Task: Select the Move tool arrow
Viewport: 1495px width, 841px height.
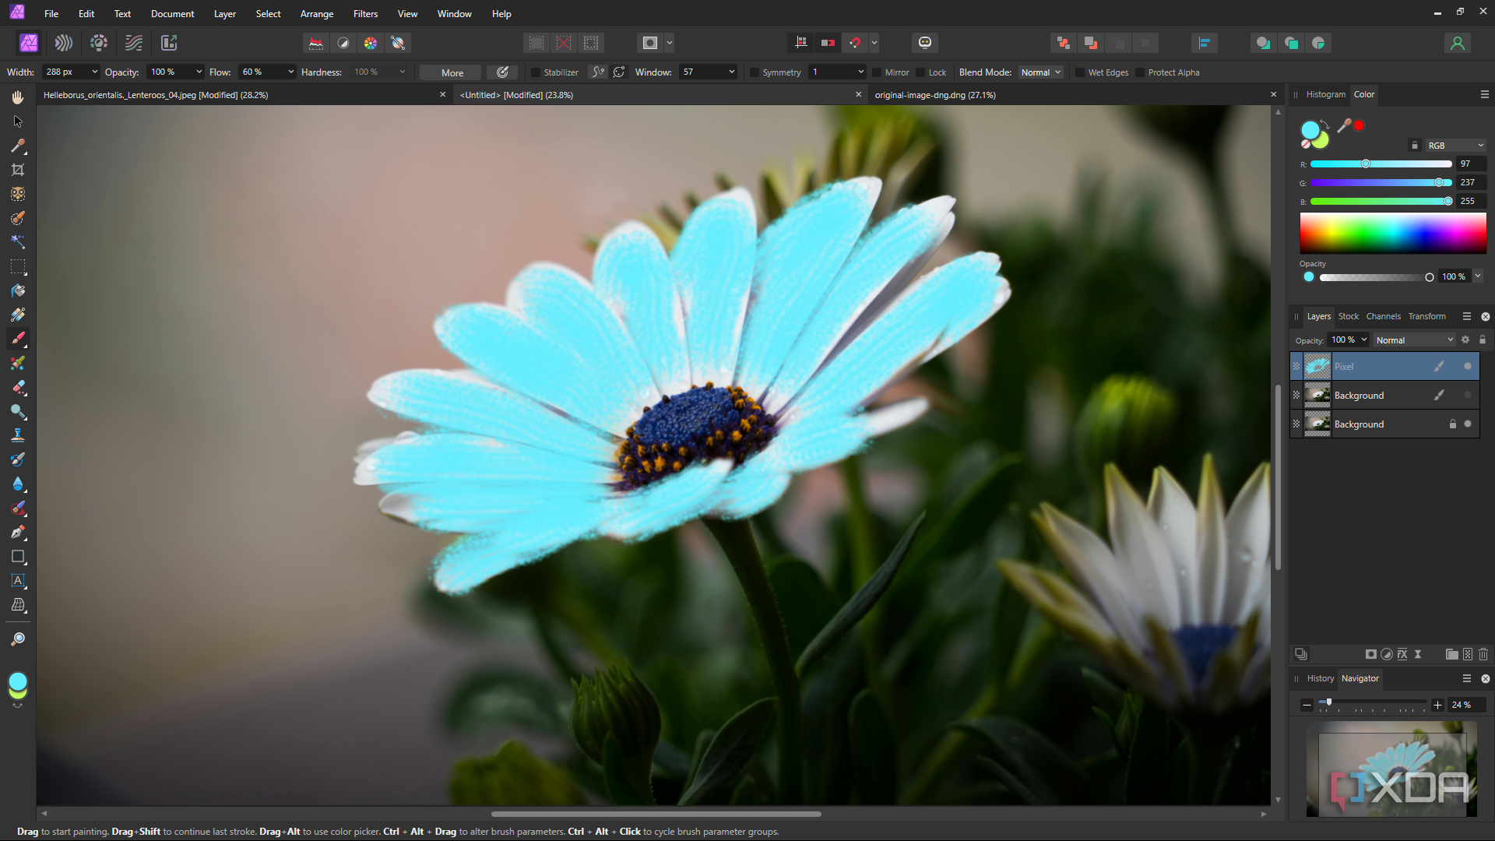Action: [18, 121]
